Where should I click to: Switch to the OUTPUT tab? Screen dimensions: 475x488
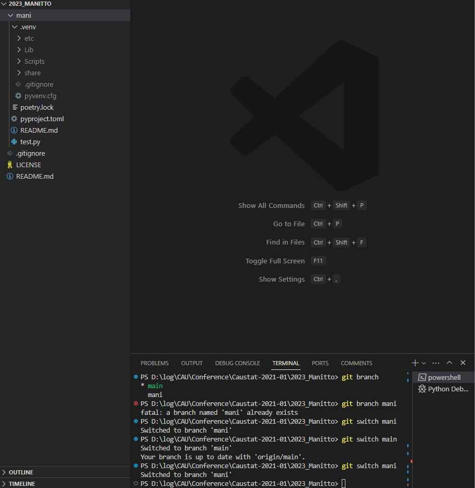[x=192, y=363]
